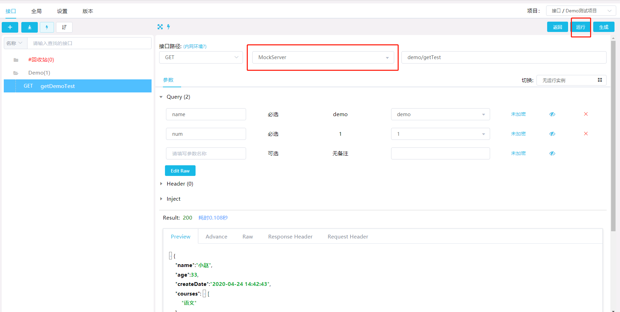The image size is (620, 312).
Task: Open the grid icon beside 无运行实例
Action: point(600,80)
